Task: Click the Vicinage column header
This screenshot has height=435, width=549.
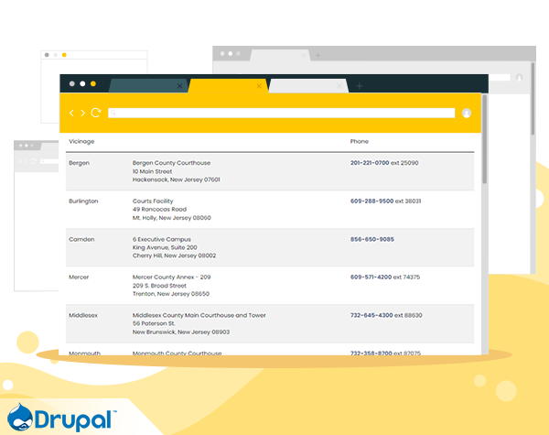Action: 81,141
